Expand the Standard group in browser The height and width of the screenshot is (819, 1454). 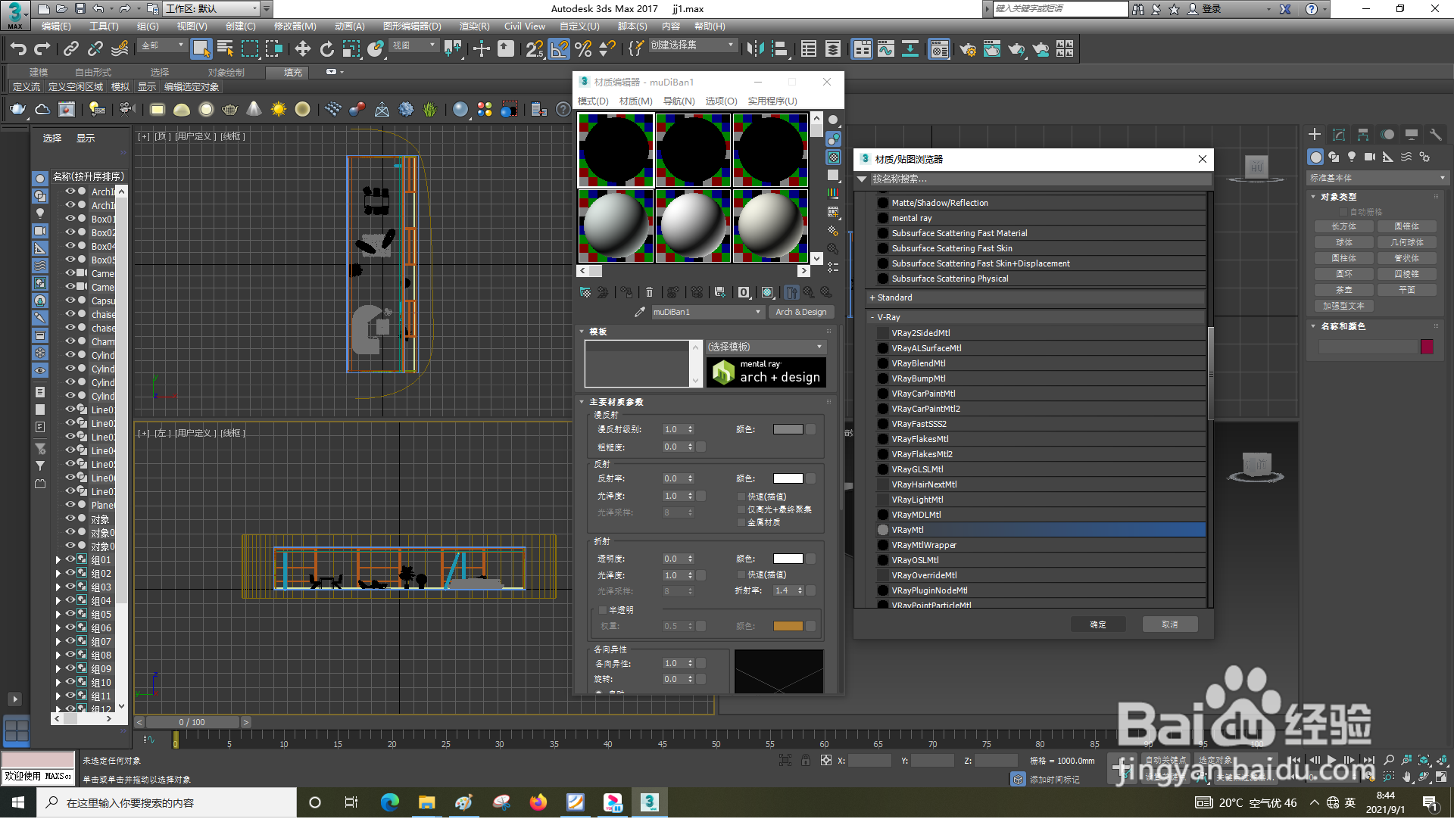coord(872,298)
